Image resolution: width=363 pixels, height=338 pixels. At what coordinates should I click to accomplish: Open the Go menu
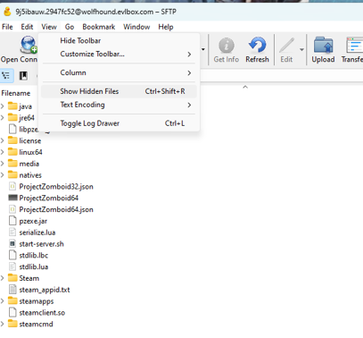[70, 27]
